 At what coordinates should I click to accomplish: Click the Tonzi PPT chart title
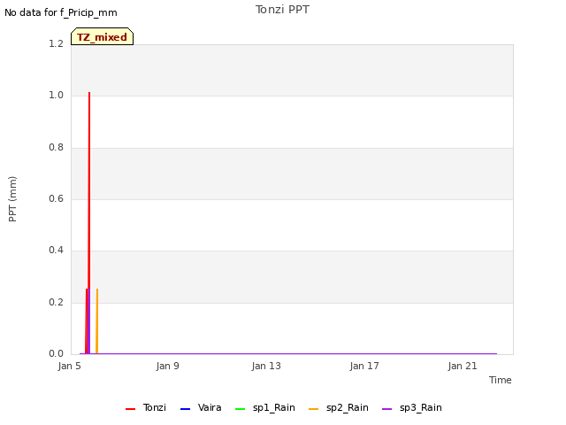point(282,10)
